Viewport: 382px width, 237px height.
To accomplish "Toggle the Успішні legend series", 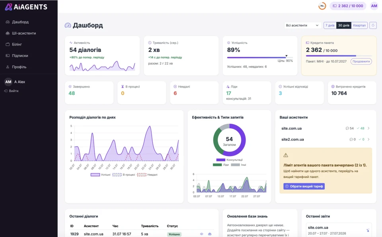I will click(100, 175).
